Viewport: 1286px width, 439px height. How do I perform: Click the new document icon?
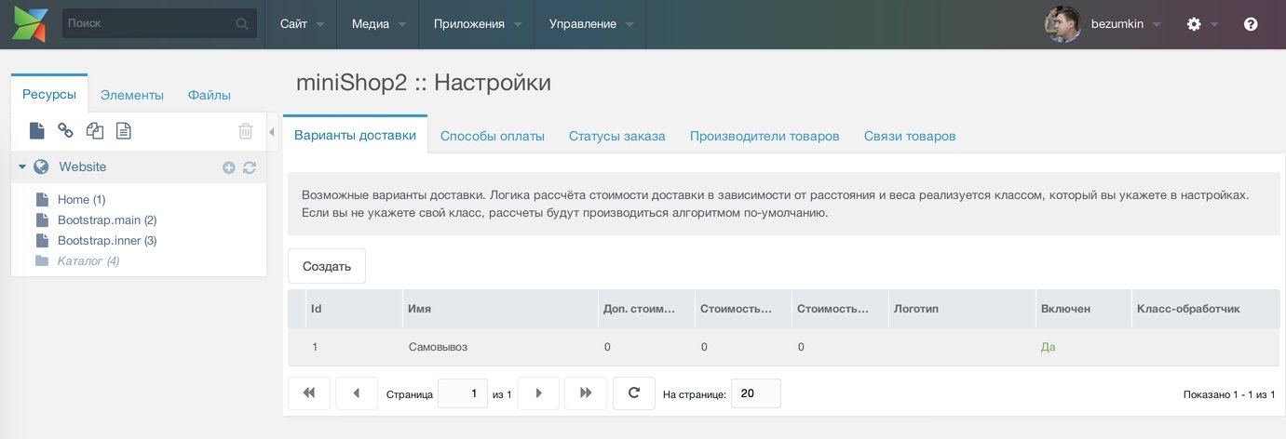pyautogui.click(x=36, y=131)
